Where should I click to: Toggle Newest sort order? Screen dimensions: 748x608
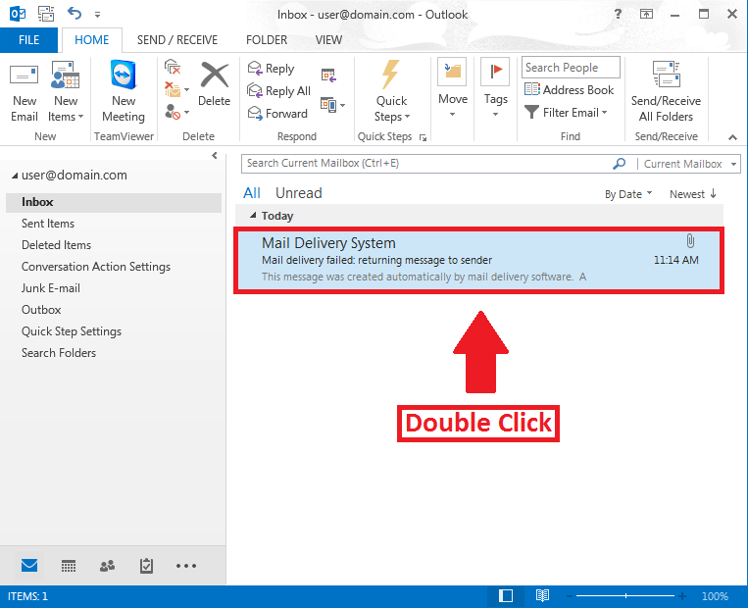(x=693, y=194)
